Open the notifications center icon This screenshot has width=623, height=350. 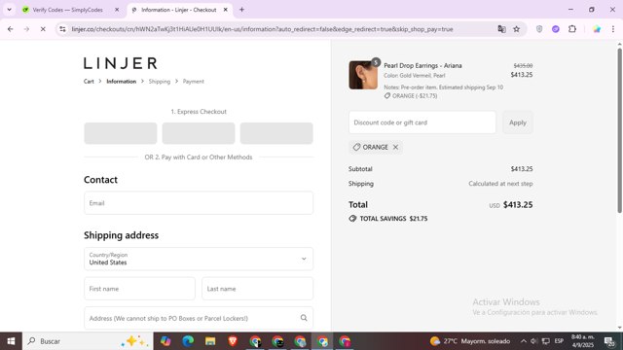609,341
